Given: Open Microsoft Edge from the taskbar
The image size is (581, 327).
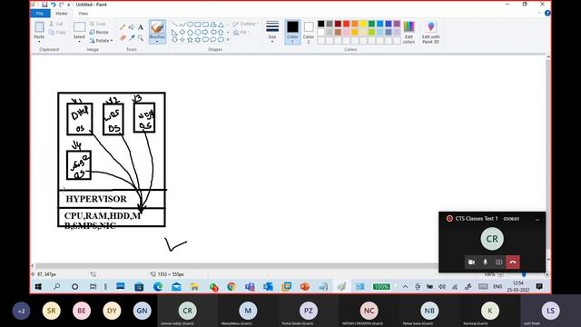Looking at the screenshot, I should pyautogui.click(x=158, y=286).
